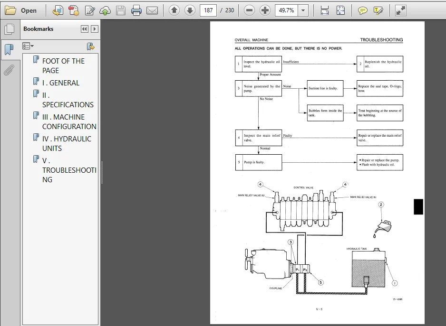
Task: Click the email envelope icon
Action: 152,10
